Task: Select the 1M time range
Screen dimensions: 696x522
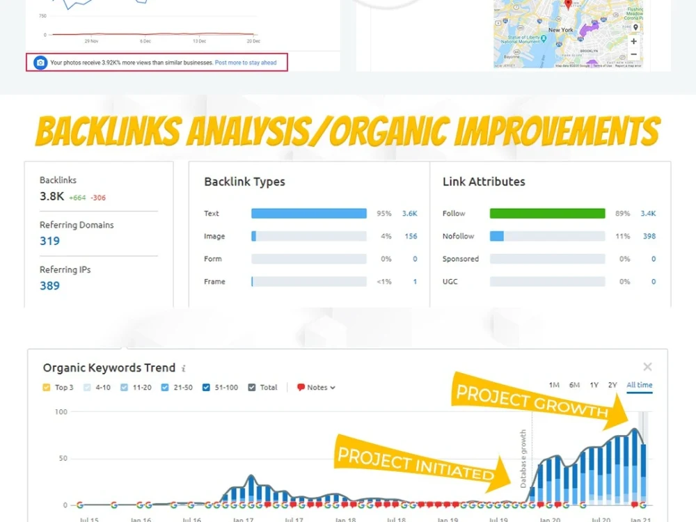Action: pyautogui.click(x=553, y=385)
